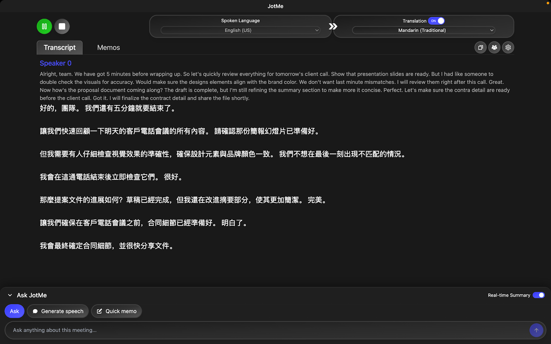Open the English (US) spoken language dropdown
The image size is (551, 344).
[x=240, y=30]
